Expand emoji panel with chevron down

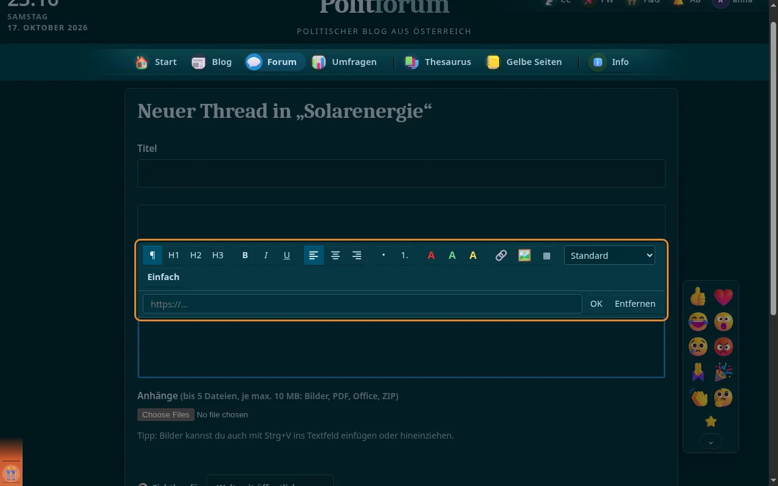pyautogui.click(x=711, y=442)
